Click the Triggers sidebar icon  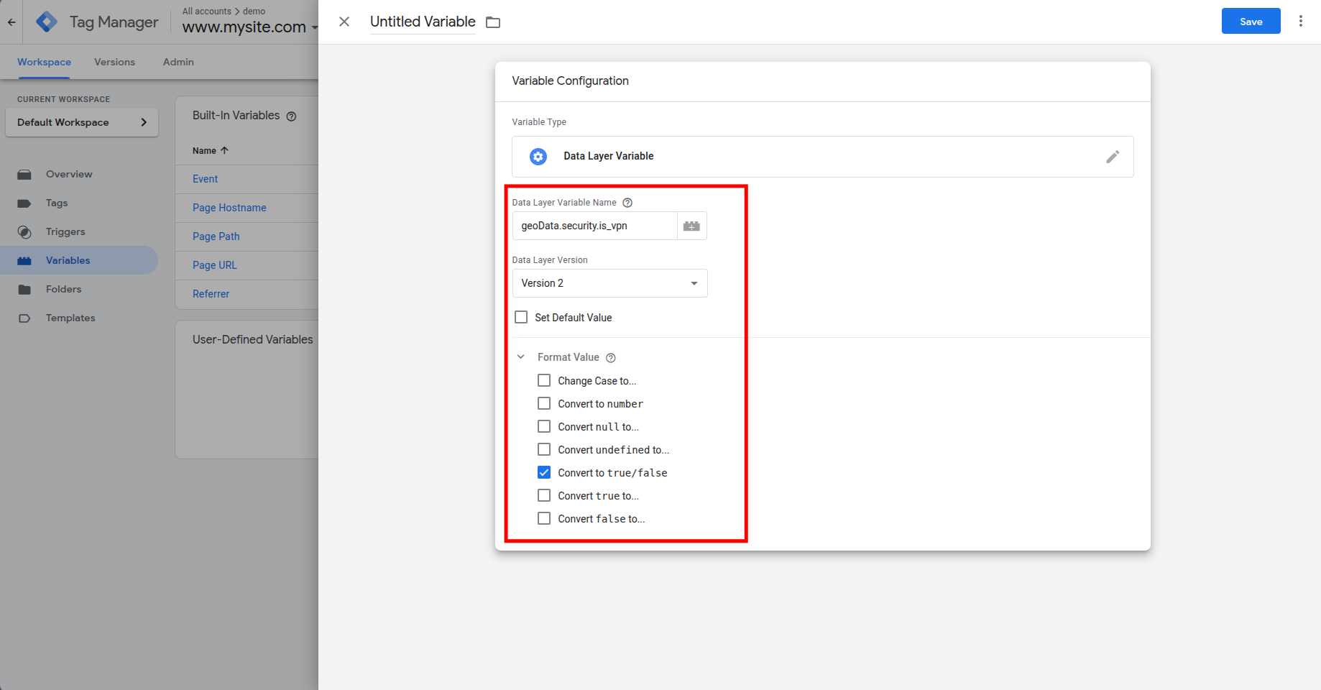coord(24,232)
